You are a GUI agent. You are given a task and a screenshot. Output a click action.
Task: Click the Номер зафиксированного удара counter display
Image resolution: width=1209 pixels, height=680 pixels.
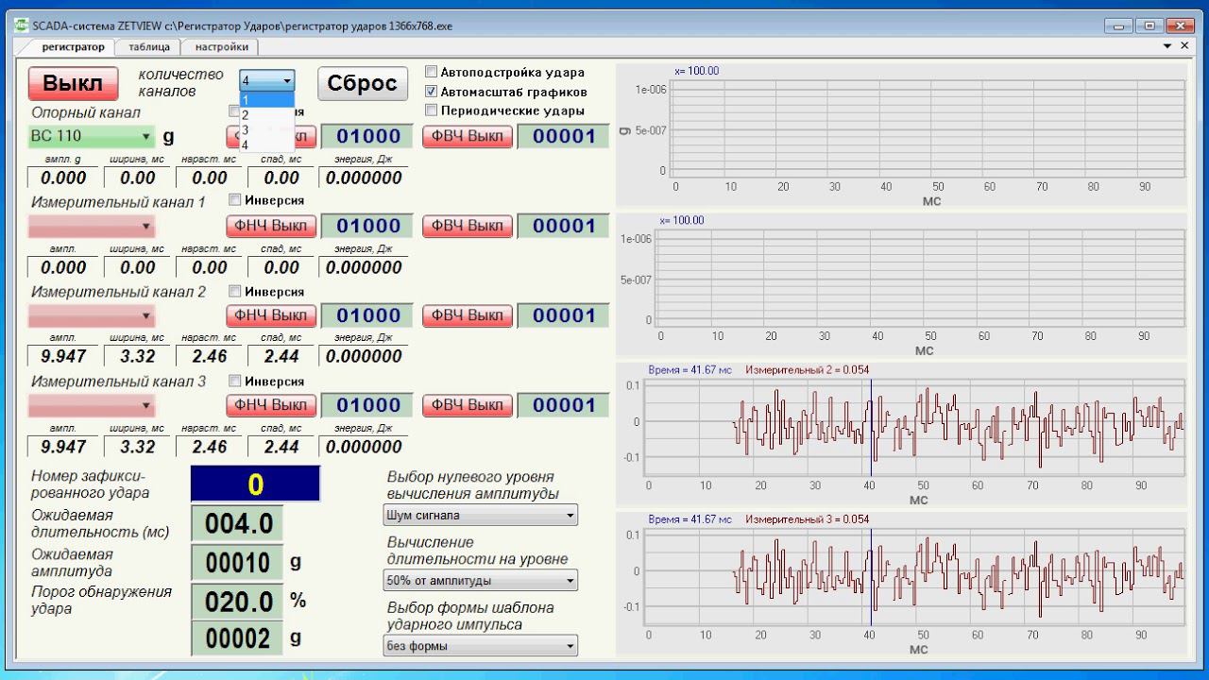(x=256, y=484)
